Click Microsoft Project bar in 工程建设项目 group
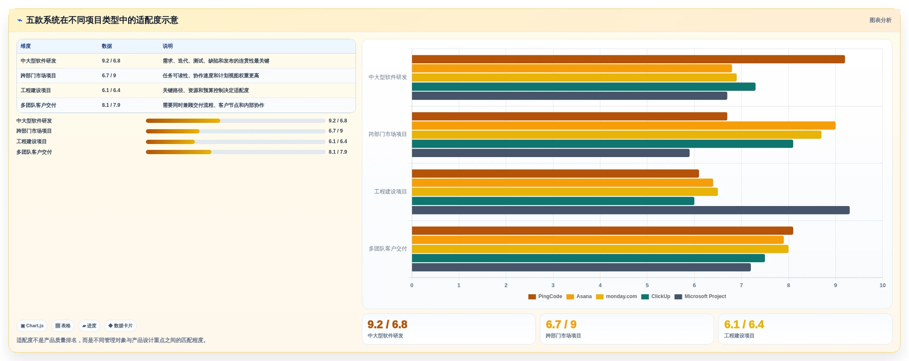Screen dimensions: 909x361 (x=631, y=210)
